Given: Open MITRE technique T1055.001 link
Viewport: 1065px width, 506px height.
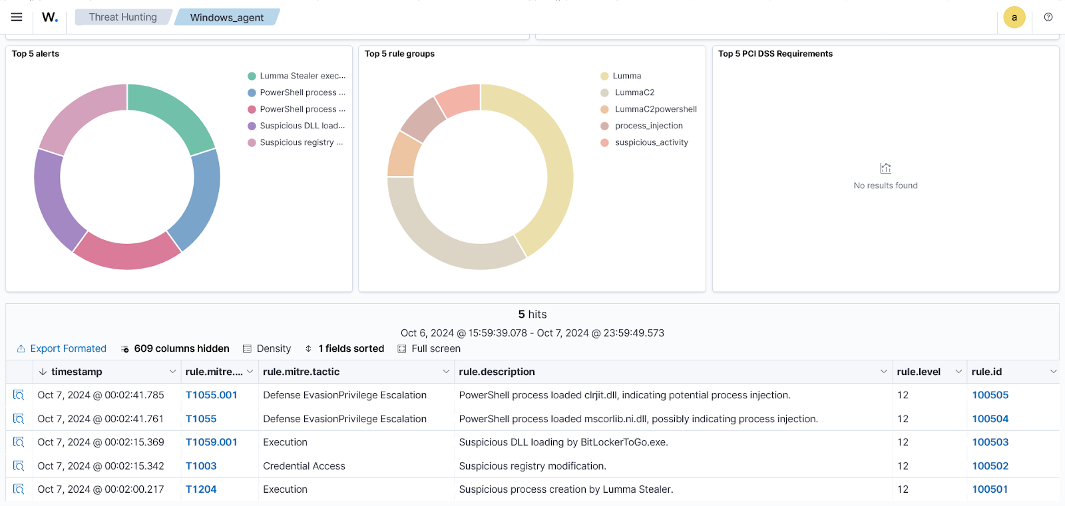Looking at the screenshot, I should pyautogui.click(x=212, y=395).
